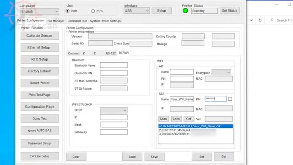Screen dimensions: 293x165
Task: Click the AP Name field
Action: click(182, 71)
